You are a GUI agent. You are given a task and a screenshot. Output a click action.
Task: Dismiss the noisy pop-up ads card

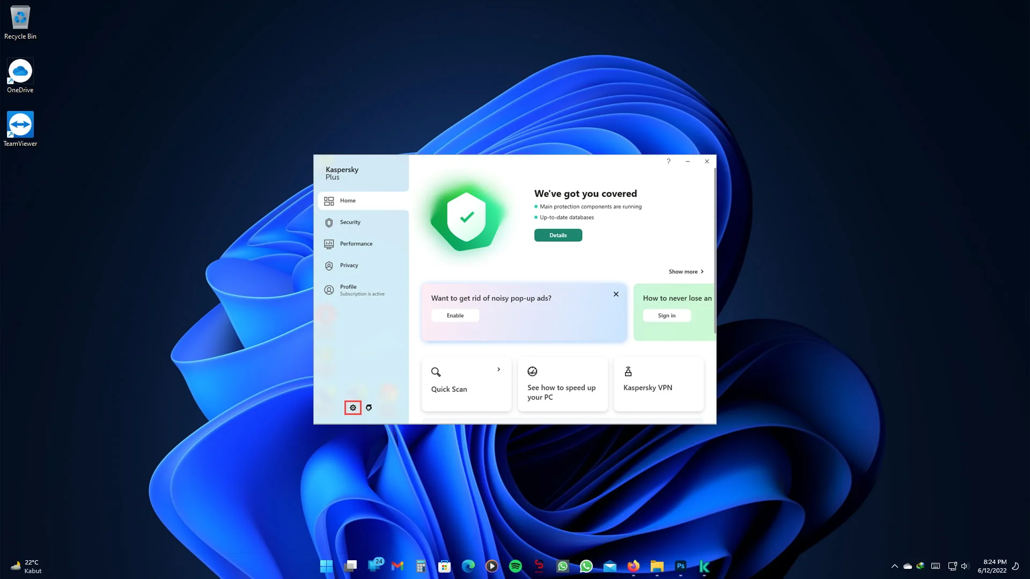click(x=616, y=294)
